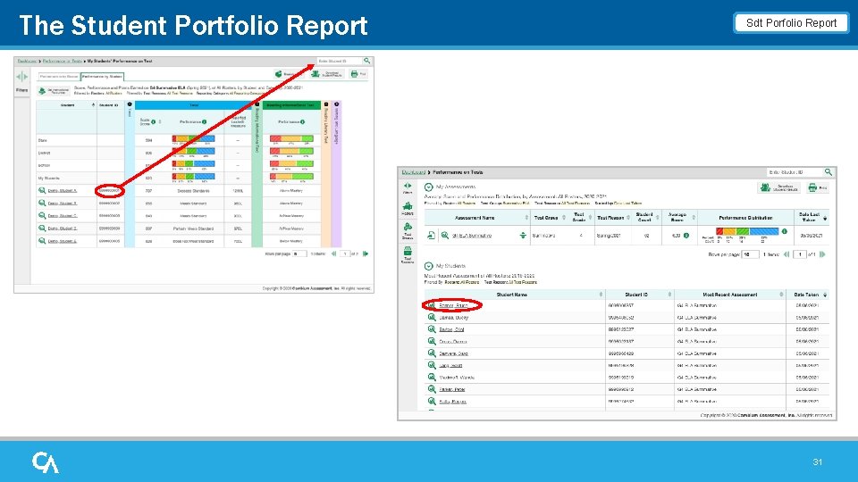Click the Sdt Porfolio Report button

[x=791, y=23]
